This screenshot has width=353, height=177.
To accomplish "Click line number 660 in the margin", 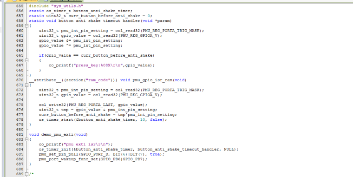I will tap(20, 31).
